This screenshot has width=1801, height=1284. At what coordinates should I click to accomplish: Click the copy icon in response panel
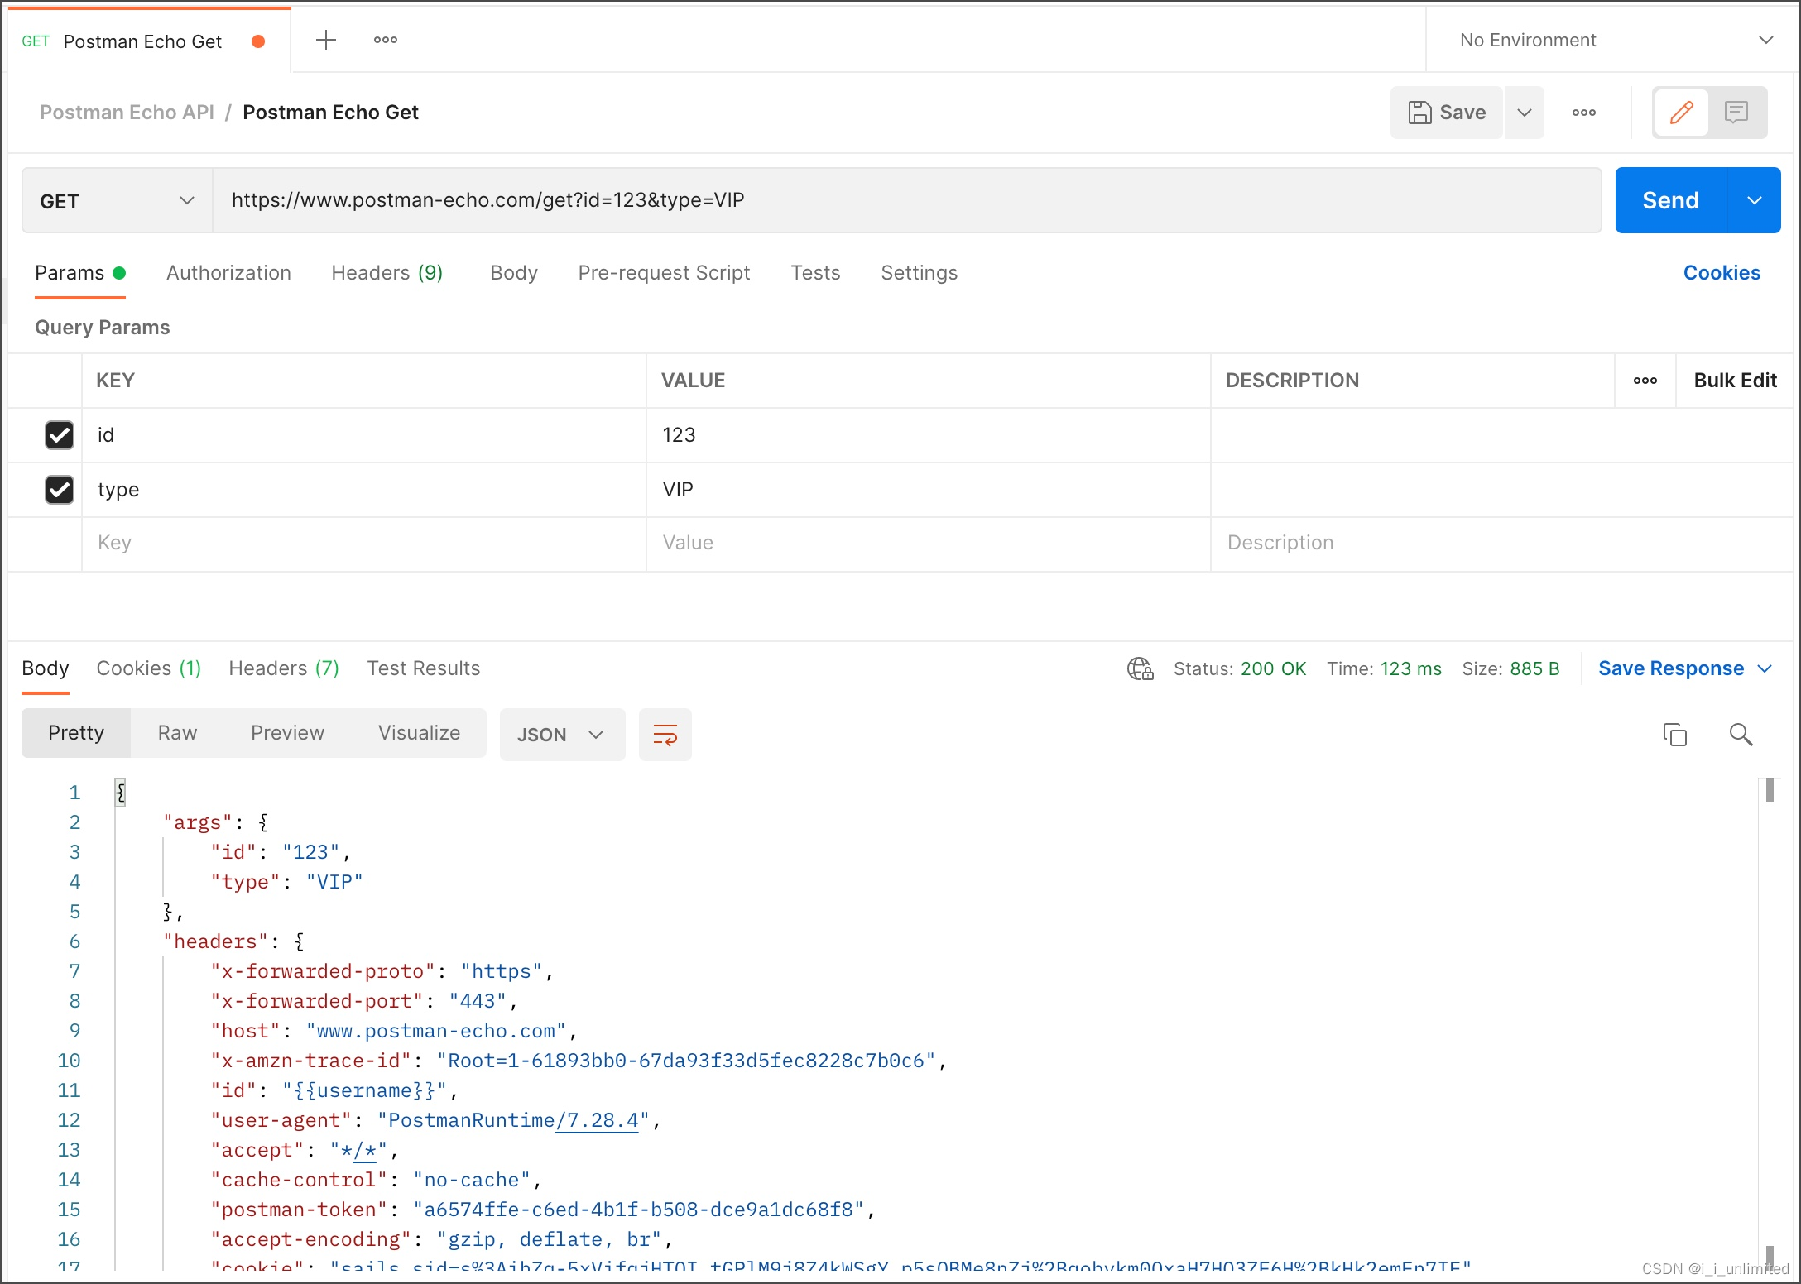1676,735
